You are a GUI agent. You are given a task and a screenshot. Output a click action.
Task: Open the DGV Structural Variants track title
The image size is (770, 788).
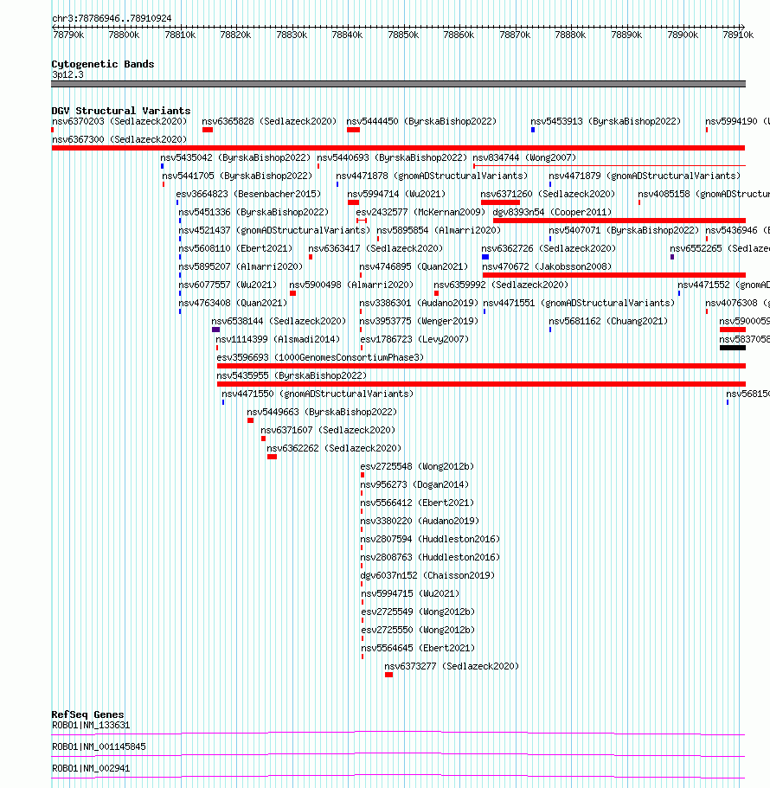[x=120, y=111]
